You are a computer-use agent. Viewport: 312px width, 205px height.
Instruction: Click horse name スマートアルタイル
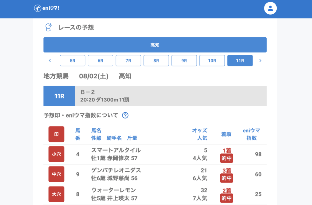[116, 150]
